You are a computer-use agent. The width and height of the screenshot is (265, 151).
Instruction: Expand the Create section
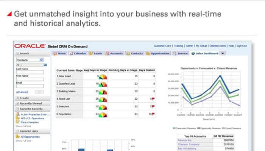(17, 98)
